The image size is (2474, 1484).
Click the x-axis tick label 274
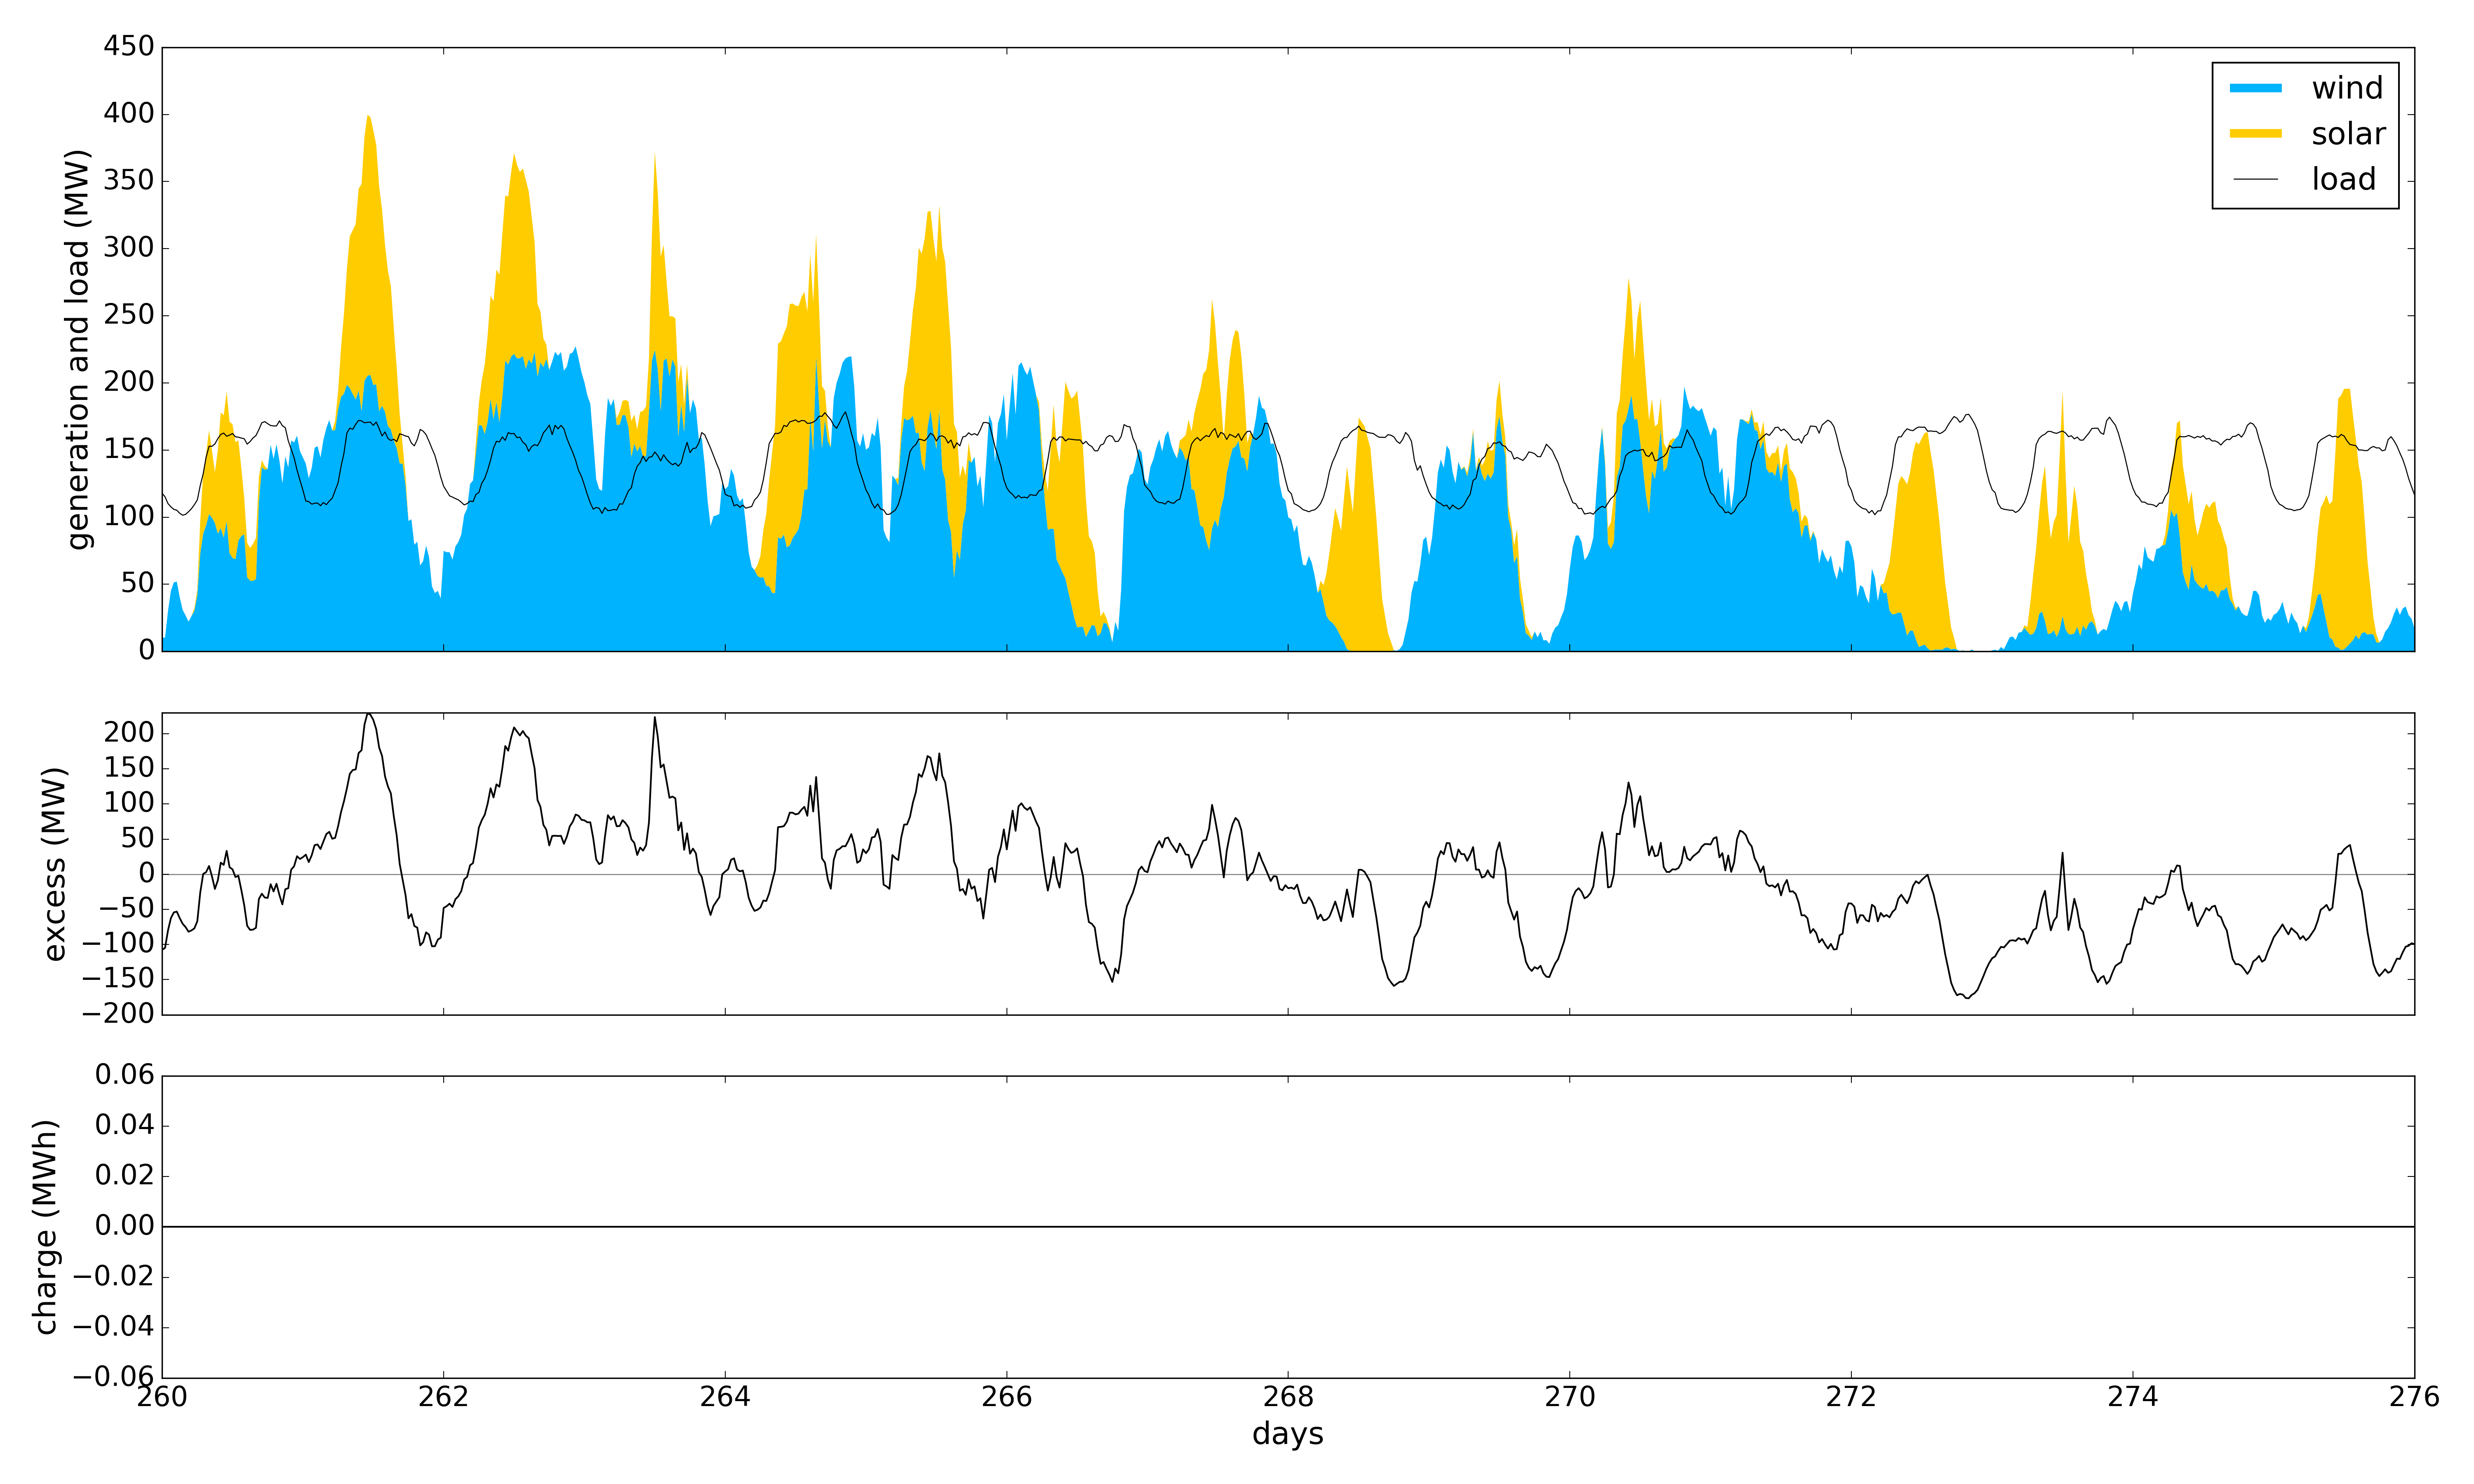point(2132,1397)
